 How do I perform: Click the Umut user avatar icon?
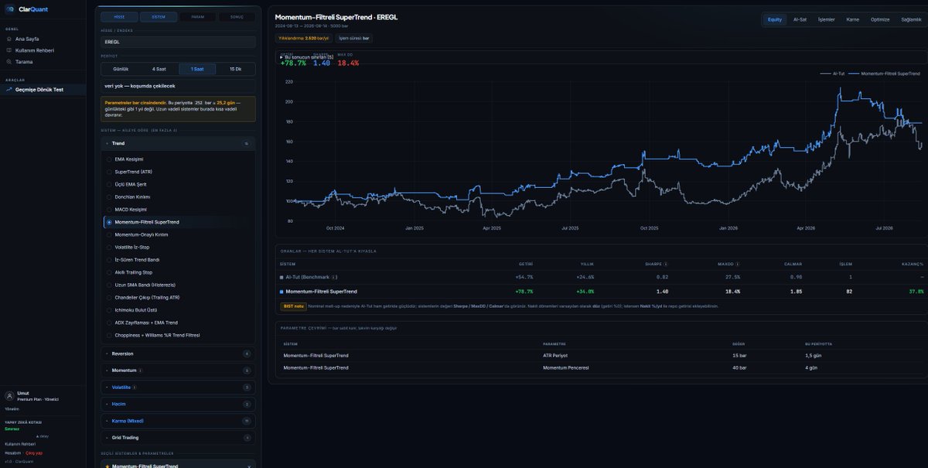[x=9, y=396]
